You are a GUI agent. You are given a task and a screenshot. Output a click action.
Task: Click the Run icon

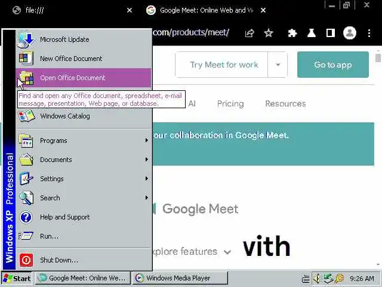pos(25,236)
